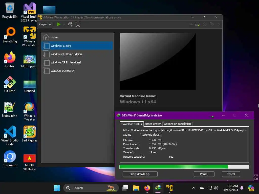Open the Player menu dropdown

(x=45, y=24)
